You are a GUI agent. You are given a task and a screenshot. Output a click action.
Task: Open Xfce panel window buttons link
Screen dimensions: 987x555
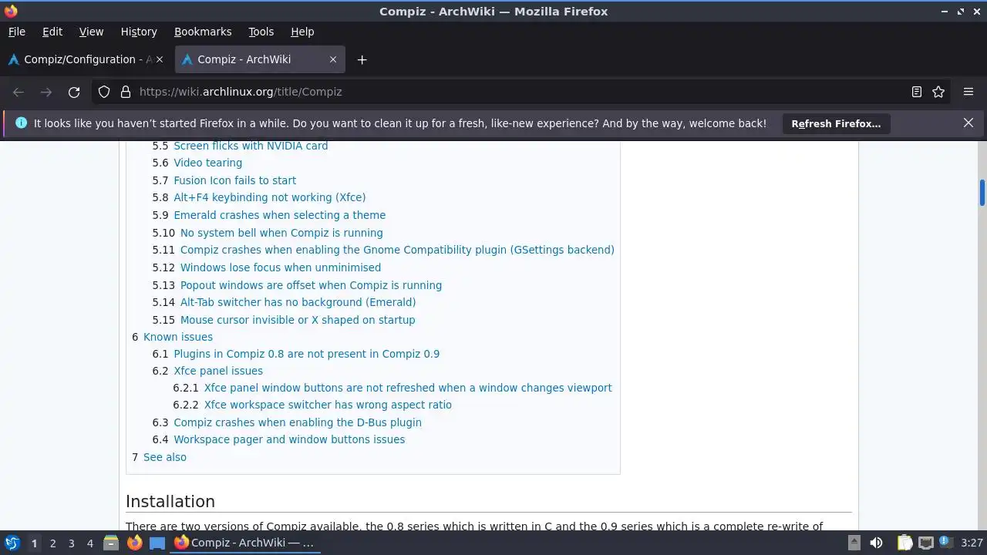408,388
